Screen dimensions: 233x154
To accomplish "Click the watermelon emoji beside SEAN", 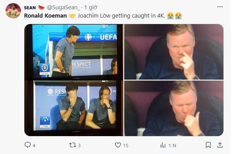I will (x=41, y=7).
